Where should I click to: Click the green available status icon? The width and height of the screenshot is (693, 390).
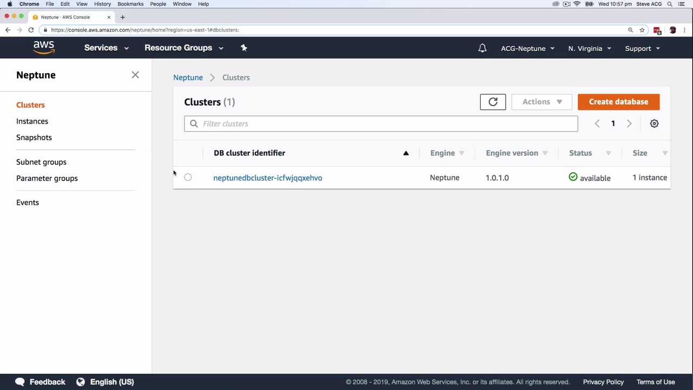click(x=573, y=177)
